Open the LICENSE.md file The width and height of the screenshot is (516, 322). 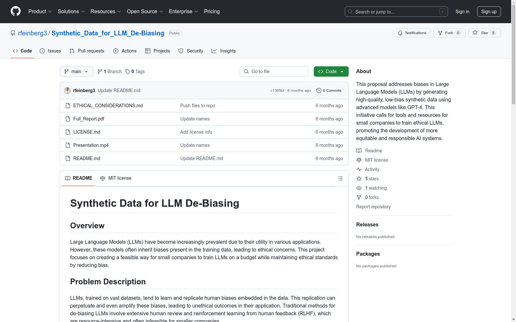(87, 132)
